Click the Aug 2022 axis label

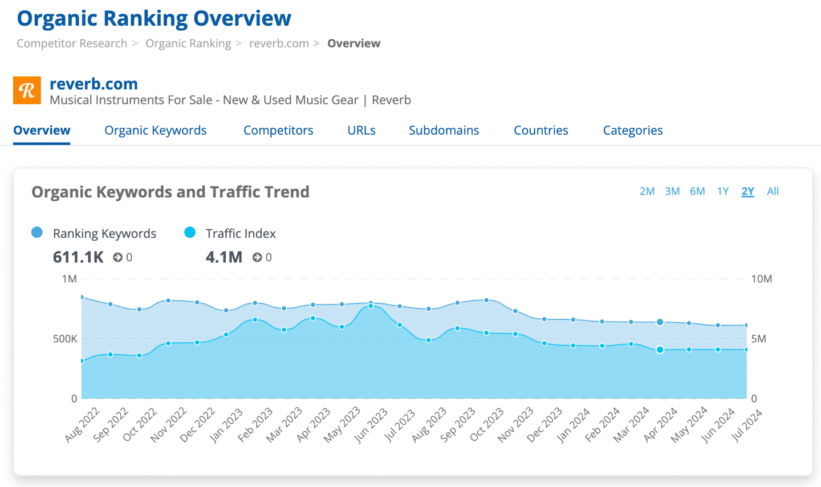point(82,425)
